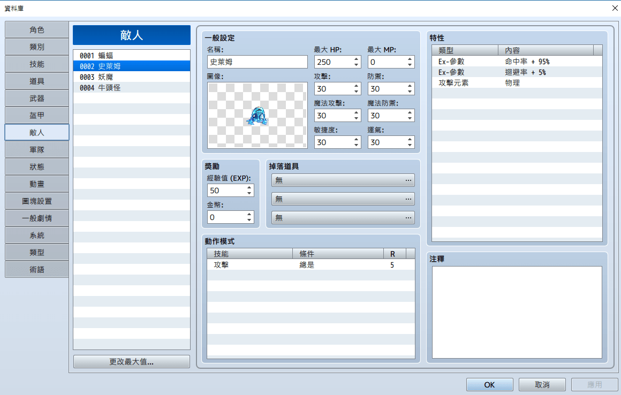Open the third 掉落道具 drop item selector

tap(343, 218)
